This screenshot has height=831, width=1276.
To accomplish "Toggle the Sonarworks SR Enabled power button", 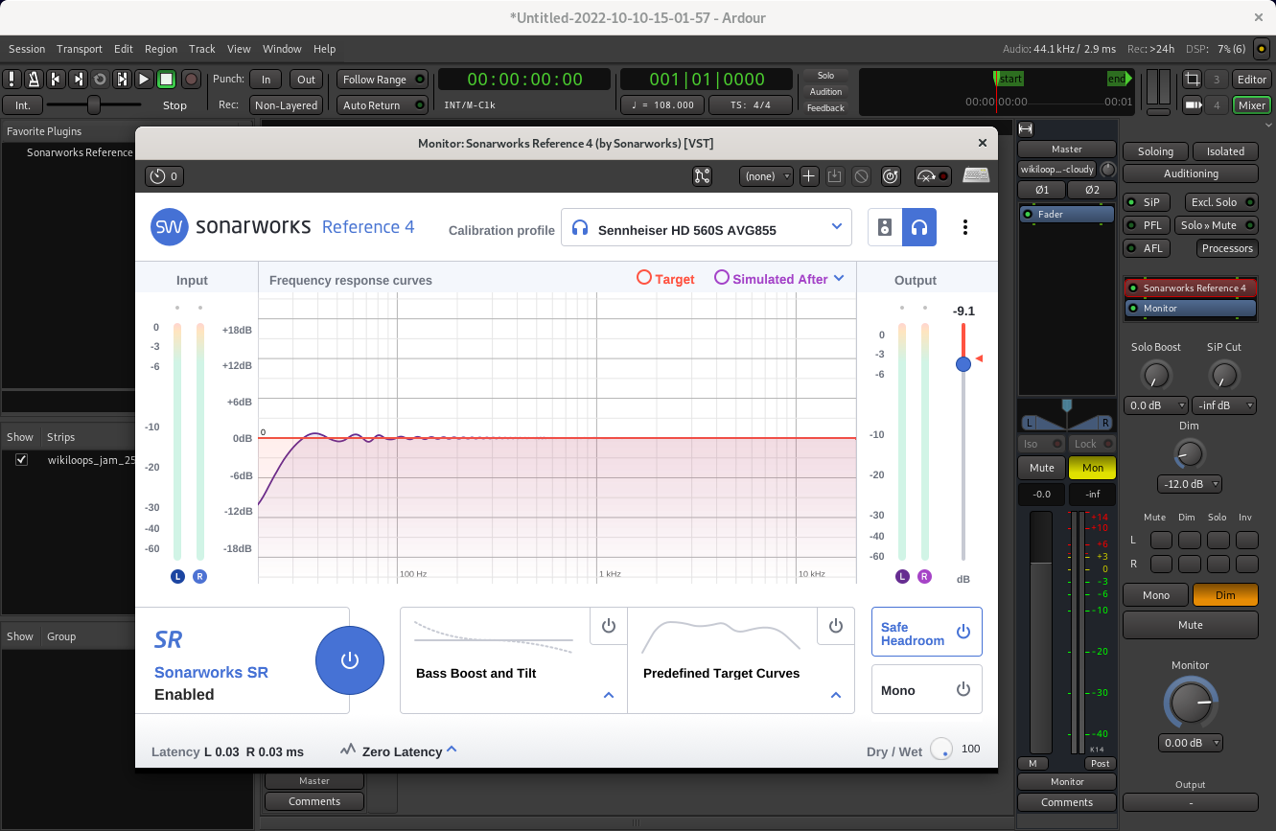I will click(350, 660).
